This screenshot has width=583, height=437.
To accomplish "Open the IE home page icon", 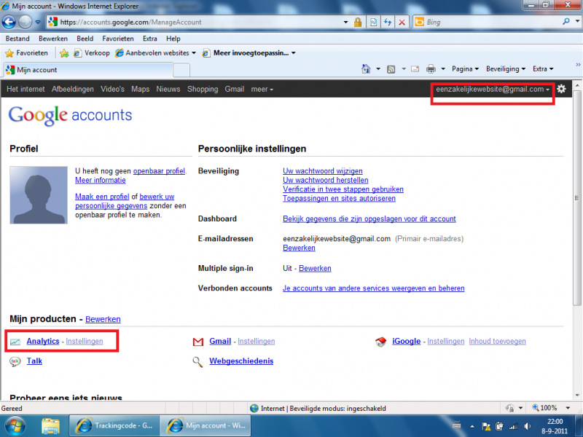I will (x=367, y=69).
